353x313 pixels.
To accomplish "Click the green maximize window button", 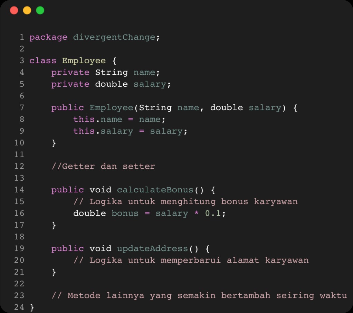I will [x=40, y=10].
